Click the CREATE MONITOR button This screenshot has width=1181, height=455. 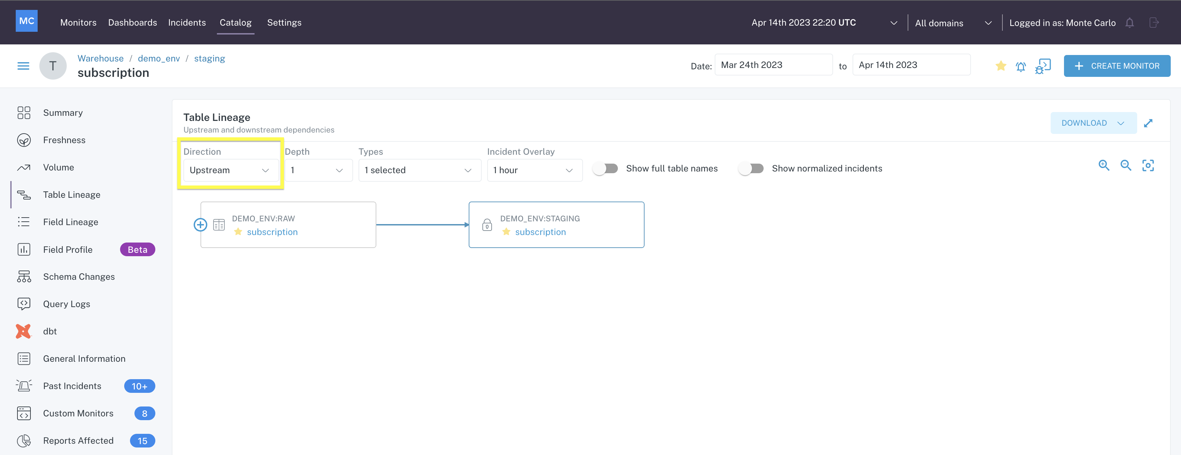click(x=1117, y=66)
